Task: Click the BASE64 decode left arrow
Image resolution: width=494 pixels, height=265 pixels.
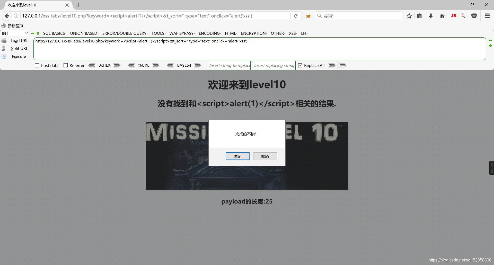Action: (170, 65)
